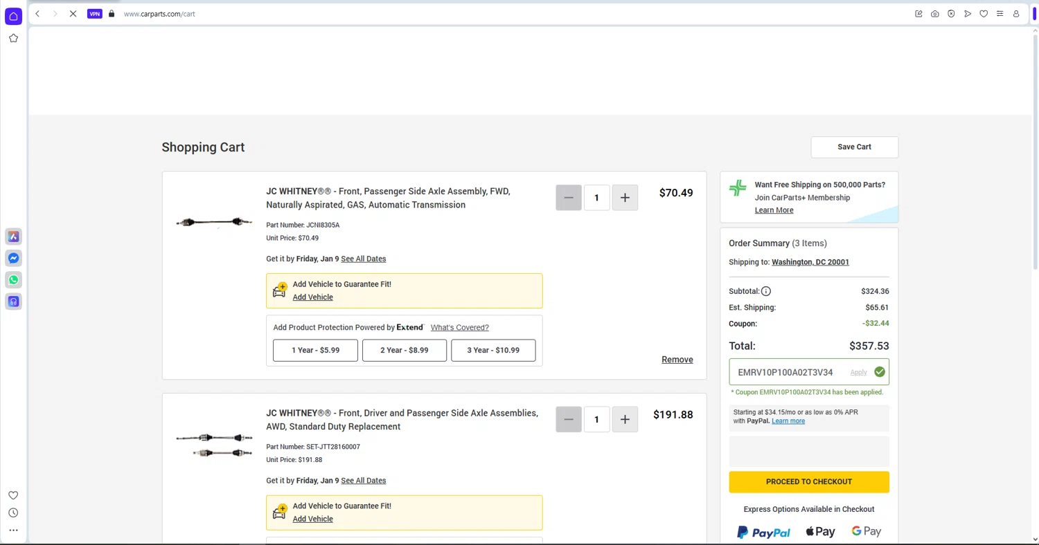Select 3 Year - $10.99 protection plan
Image resolution: width=1039 pixels, height=545 pixels.
(493, 351)
